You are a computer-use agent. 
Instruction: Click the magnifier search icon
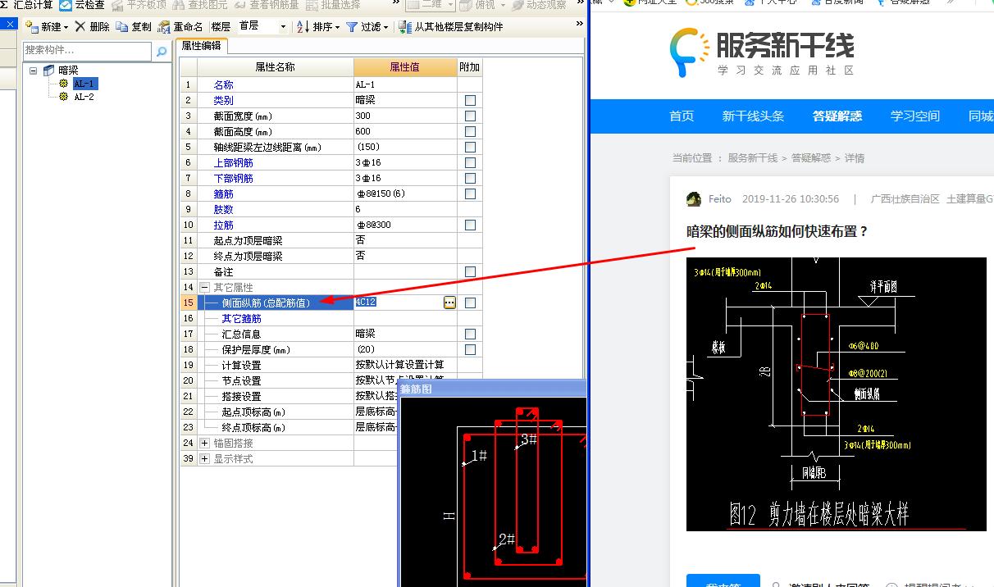pos(161,51)
